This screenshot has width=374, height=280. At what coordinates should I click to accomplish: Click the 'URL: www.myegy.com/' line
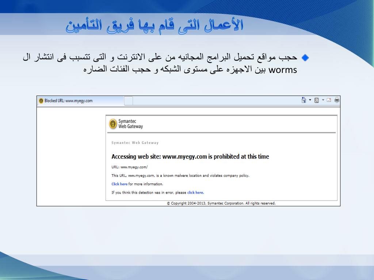click(x=130, y=167)
